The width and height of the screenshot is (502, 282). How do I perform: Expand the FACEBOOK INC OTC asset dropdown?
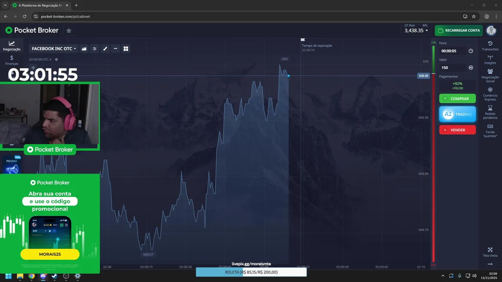54,49
